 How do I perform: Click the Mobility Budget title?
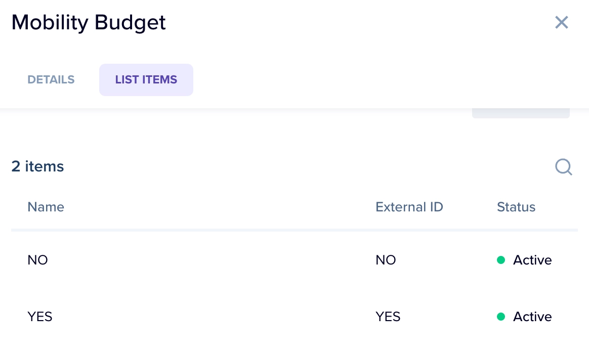pyautogui.click(x=89, y=22)
